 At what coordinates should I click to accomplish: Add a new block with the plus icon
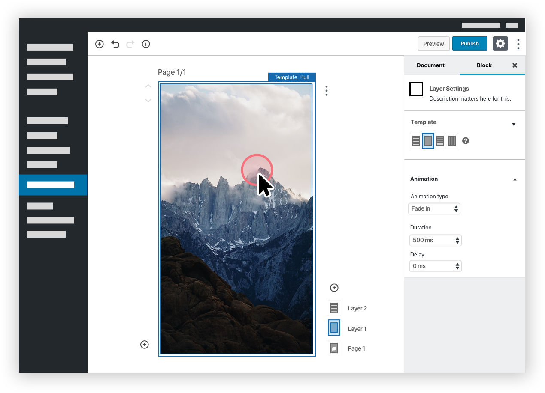point(99,44)
